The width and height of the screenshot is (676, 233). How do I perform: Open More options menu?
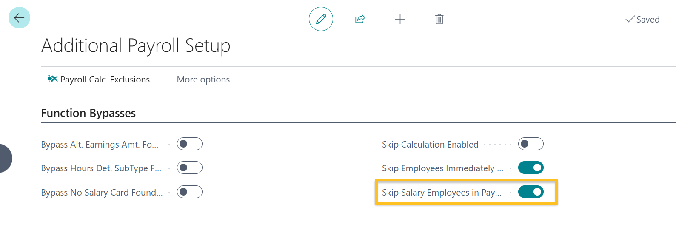point(203,80)
